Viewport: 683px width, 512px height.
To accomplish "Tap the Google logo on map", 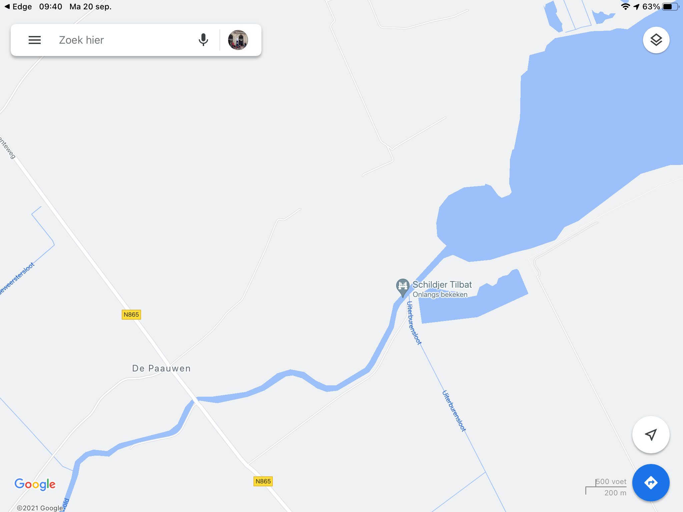I will click(x=35, y=484).
